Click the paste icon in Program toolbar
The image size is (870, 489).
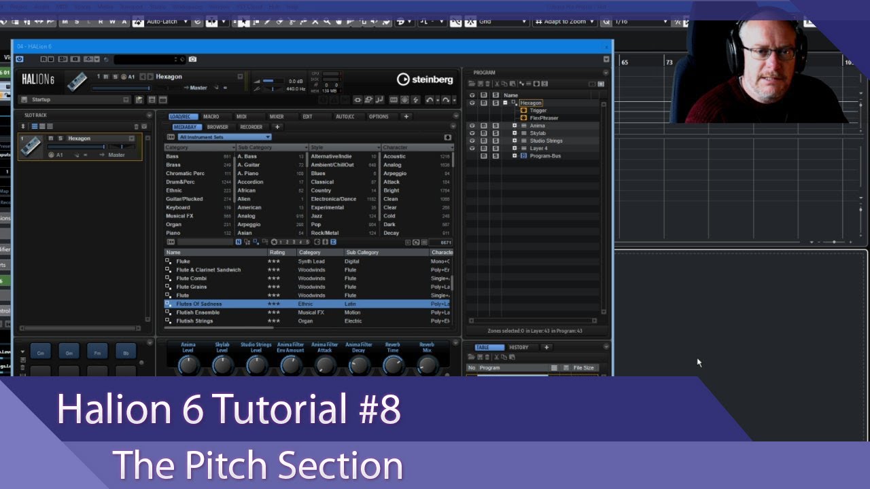pyautogui.click(x=512, y=84)
